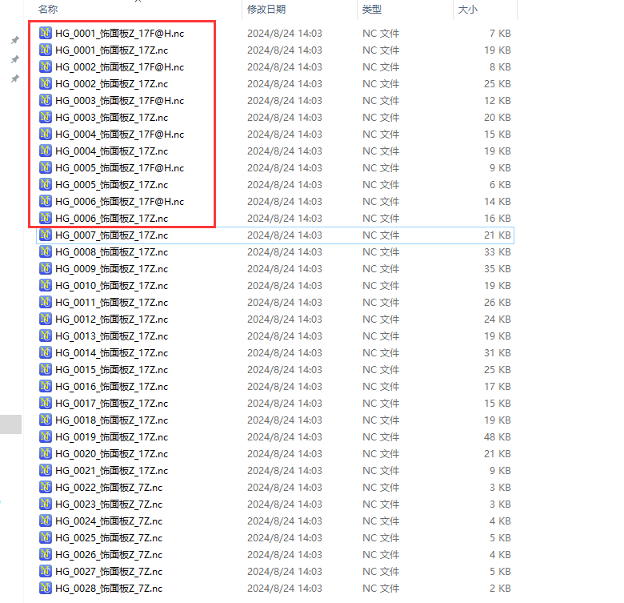Select file name HG_0027_饰面板Z_7Z.nc
The width and height of the screenshot is (624, 603).
pos(109,571)
